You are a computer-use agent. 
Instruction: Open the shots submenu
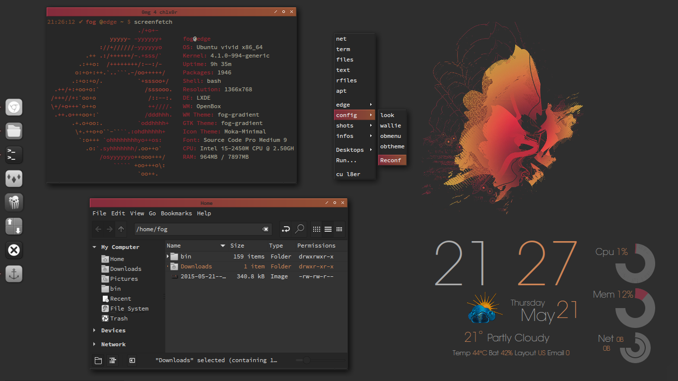tap(354, 126)
